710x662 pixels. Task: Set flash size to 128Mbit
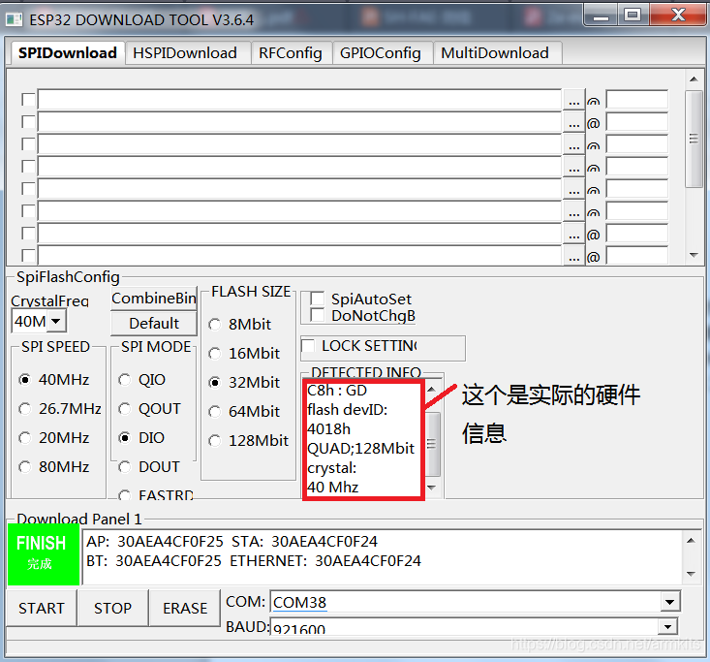[x=248, y=440]
